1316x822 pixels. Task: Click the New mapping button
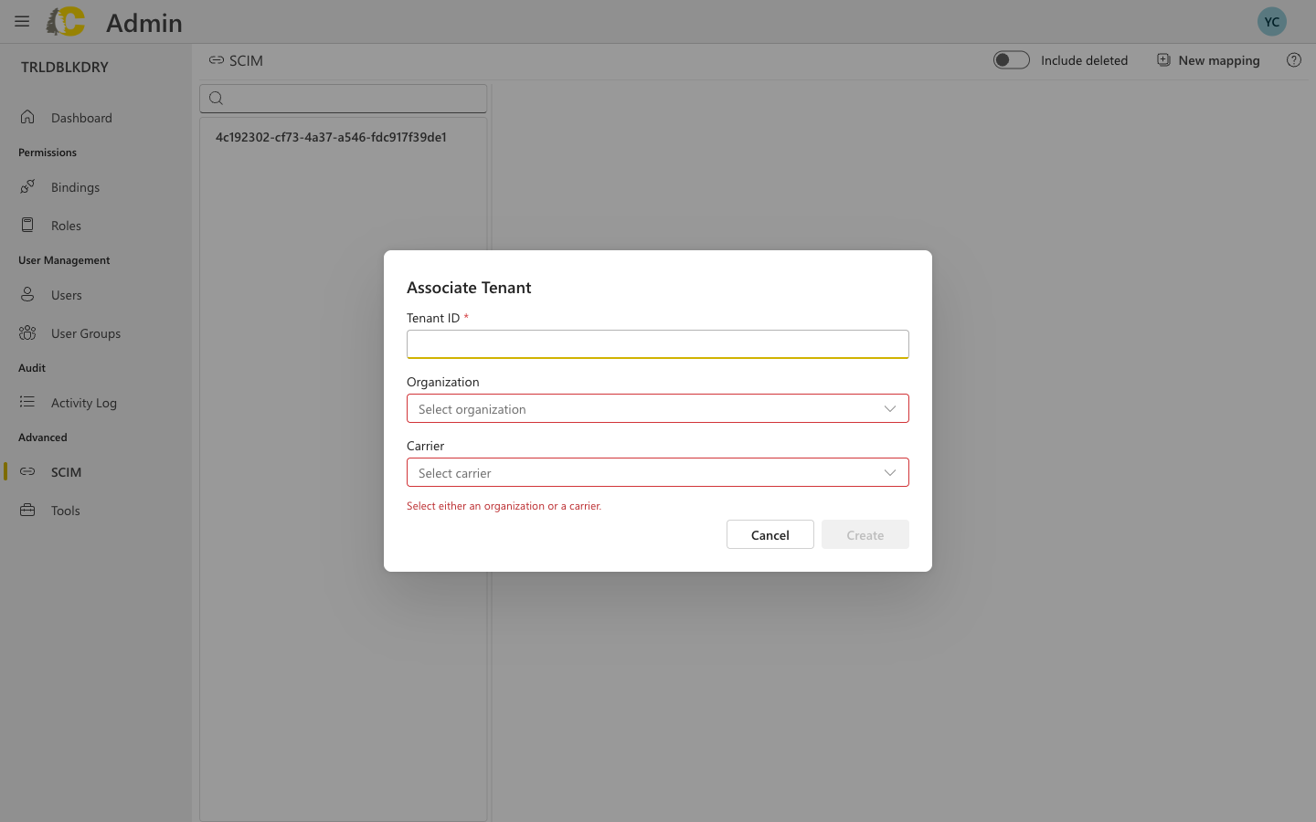[1207, 59]
